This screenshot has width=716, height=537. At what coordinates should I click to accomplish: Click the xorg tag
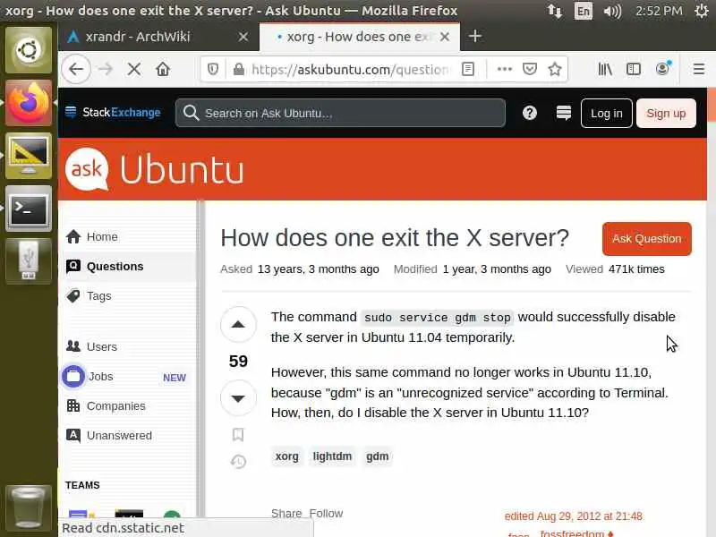click(x=286, y=456)
